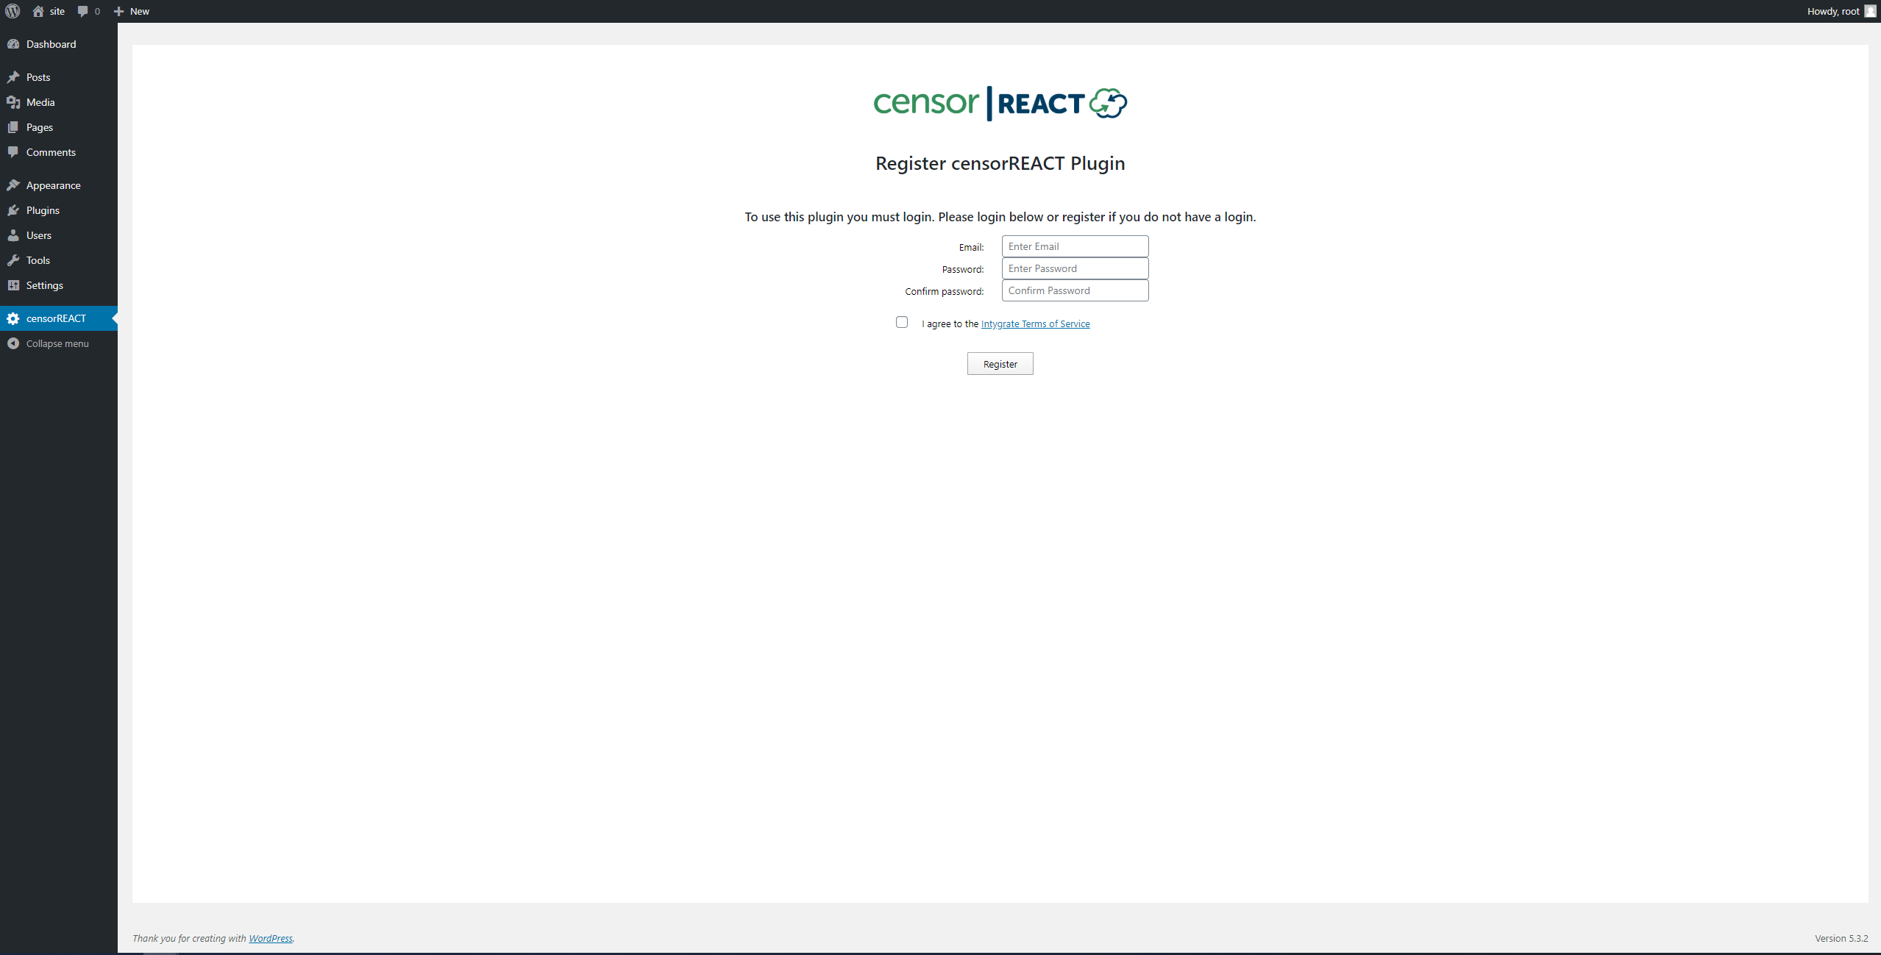Screen dimensions: 1881x955
Task: Click the Posts pushpin icon
Action: coord(13,77)
